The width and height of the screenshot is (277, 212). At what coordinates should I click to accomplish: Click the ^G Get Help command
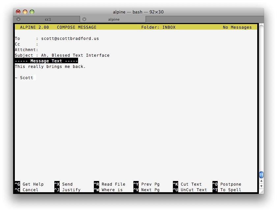tap(29, 184)
